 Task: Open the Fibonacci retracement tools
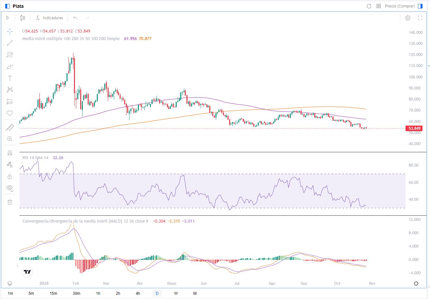click(10, 55)
